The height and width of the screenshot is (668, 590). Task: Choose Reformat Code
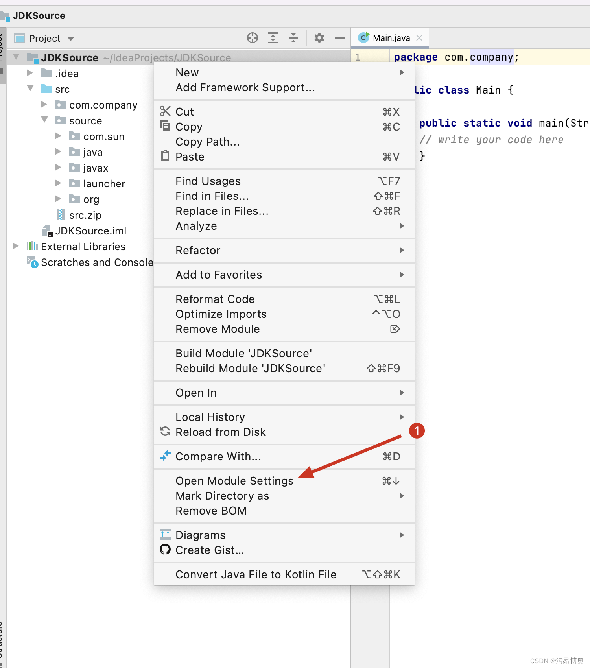tap(284, 299)
